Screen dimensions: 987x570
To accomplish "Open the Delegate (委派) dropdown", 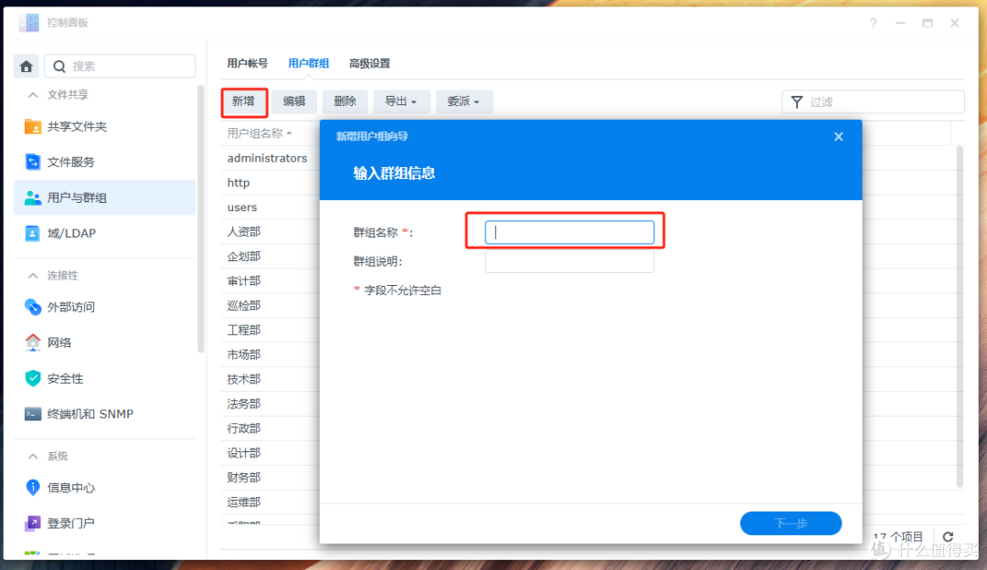I will click(x=464, y=101).
